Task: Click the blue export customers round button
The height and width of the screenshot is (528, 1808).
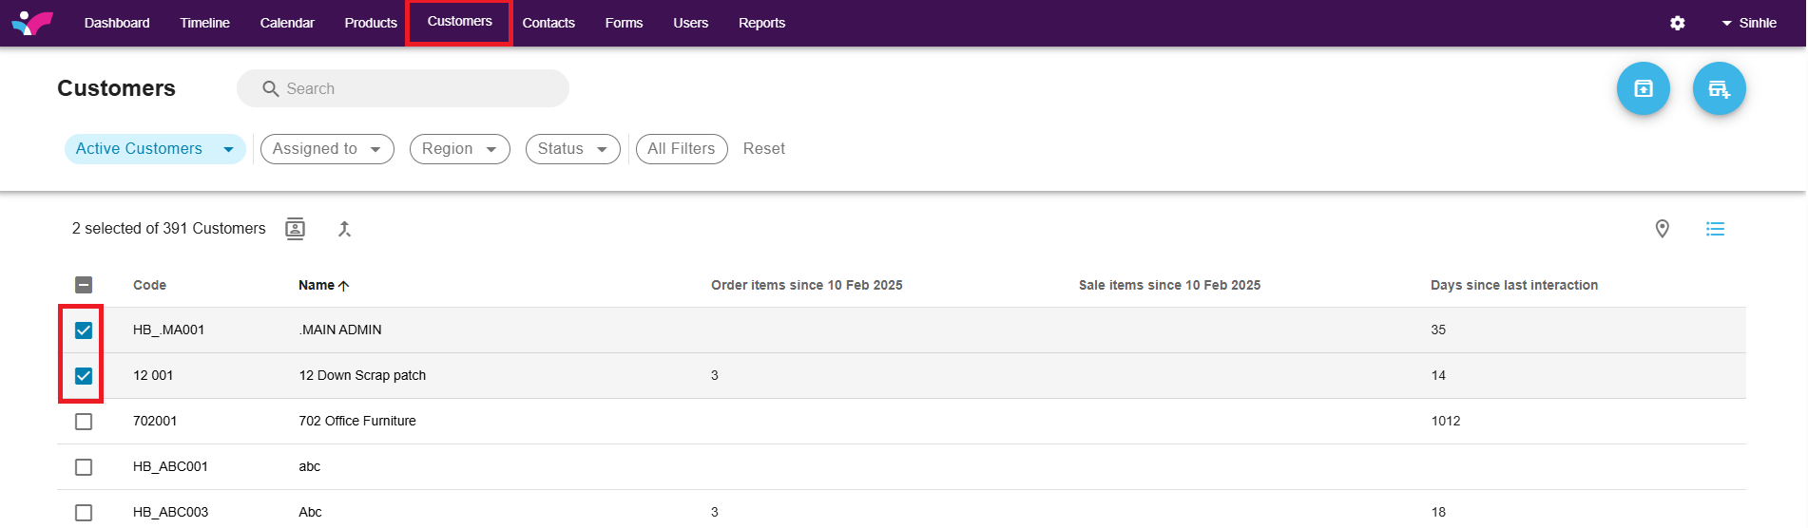Action: 1643,88
